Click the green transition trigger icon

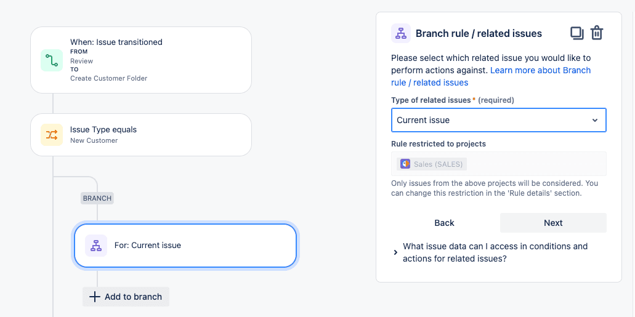[52, 60]
